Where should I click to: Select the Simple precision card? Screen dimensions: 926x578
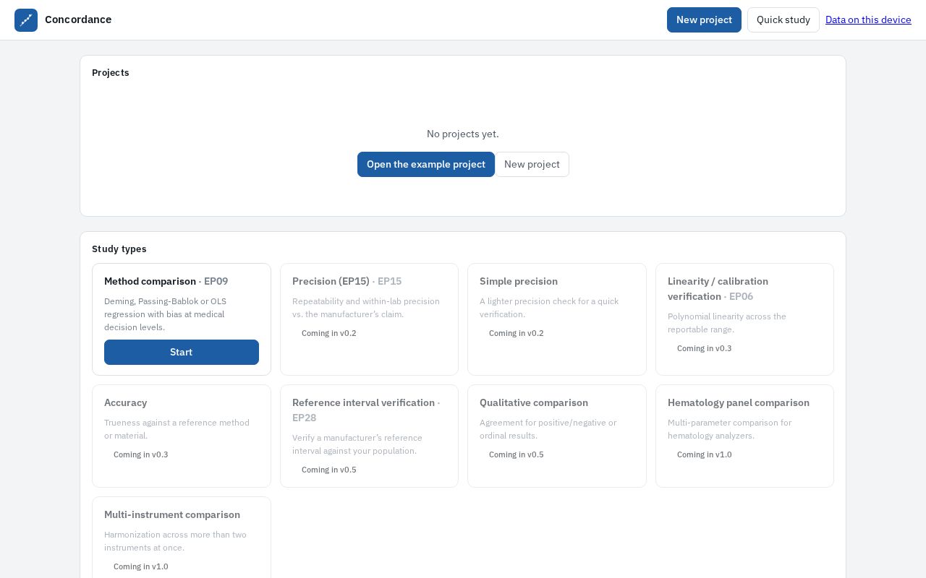[x=557, y=319]
